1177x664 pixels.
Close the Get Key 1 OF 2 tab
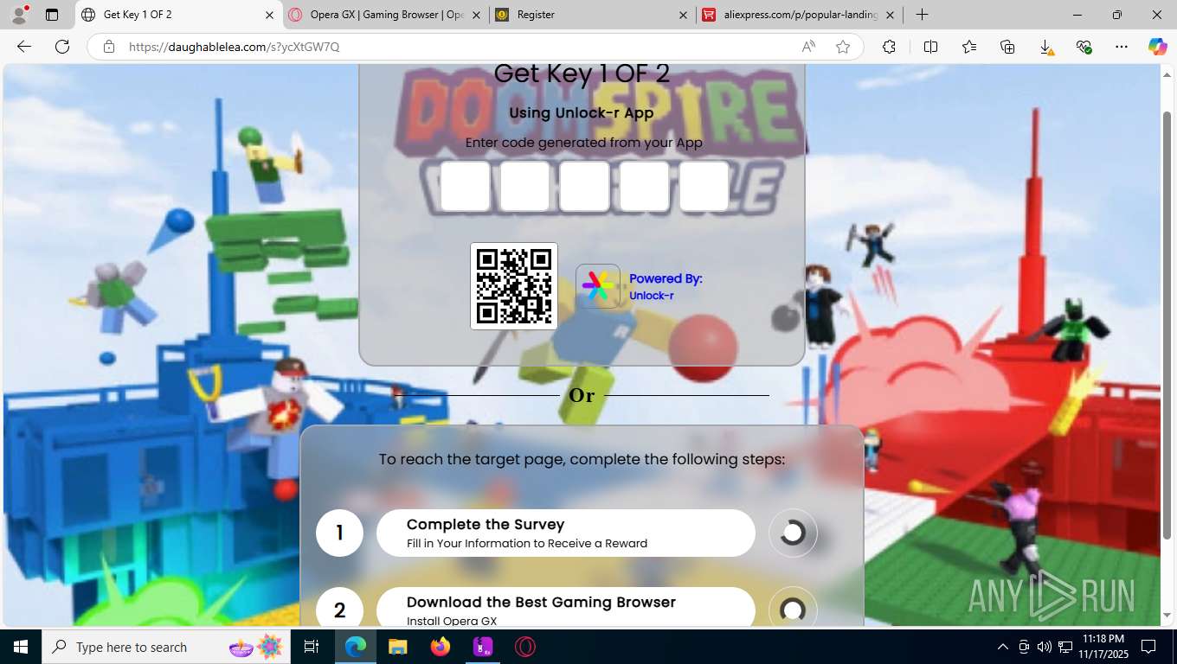[269, 15]
